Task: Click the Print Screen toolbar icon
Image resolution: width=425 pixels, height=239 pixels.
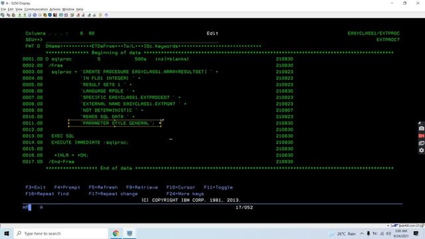Action: pos(3,15)
